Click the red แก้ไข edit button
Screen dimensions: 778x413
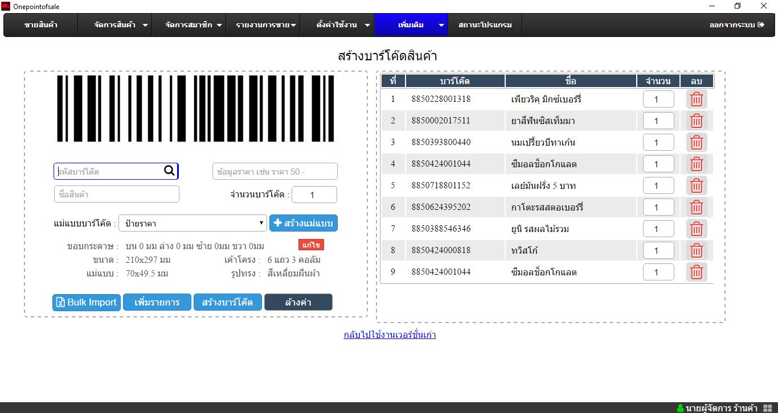click(x=311, y=245)
